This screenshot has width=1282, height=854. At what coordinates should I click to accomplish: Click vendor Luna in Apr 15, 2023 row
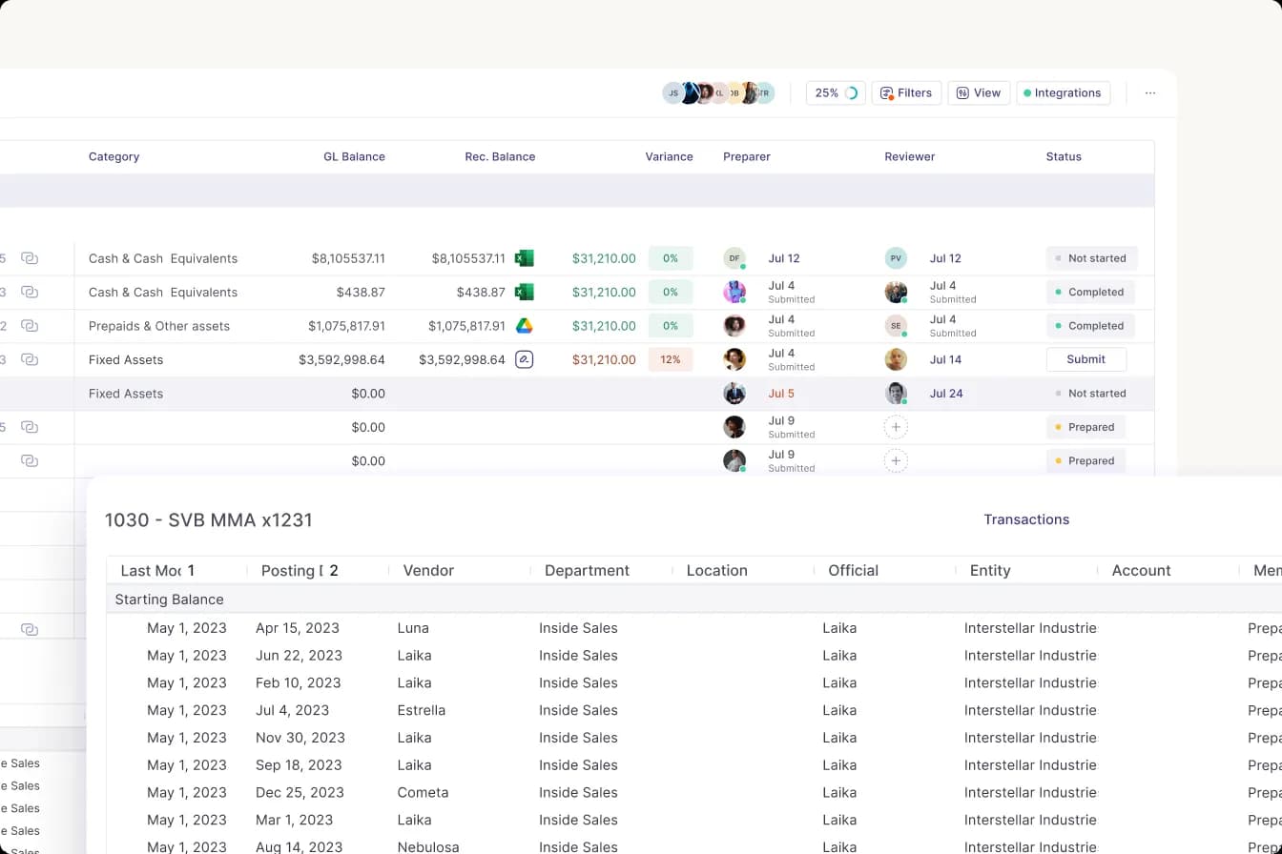click(413, 628)
